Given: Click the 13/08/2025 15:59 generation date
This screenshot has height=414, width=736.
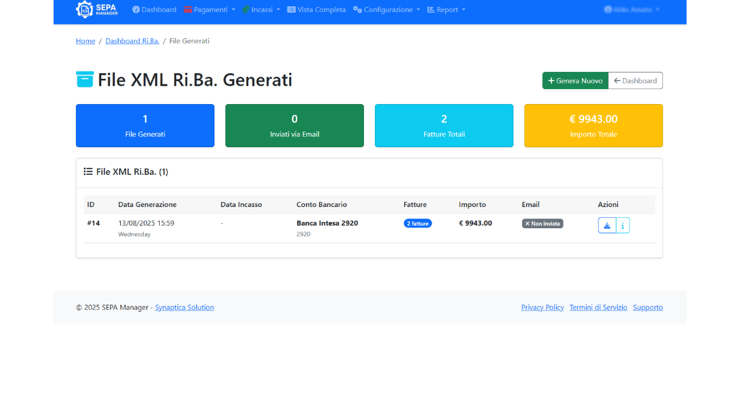Looking at the screenshot, I should click(x=146, y=223).
